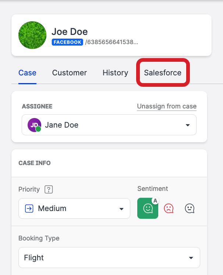Expand the Priority dropdown set to Medium
The width and height of the screenshot is (223, 275).
click(121, 209)
